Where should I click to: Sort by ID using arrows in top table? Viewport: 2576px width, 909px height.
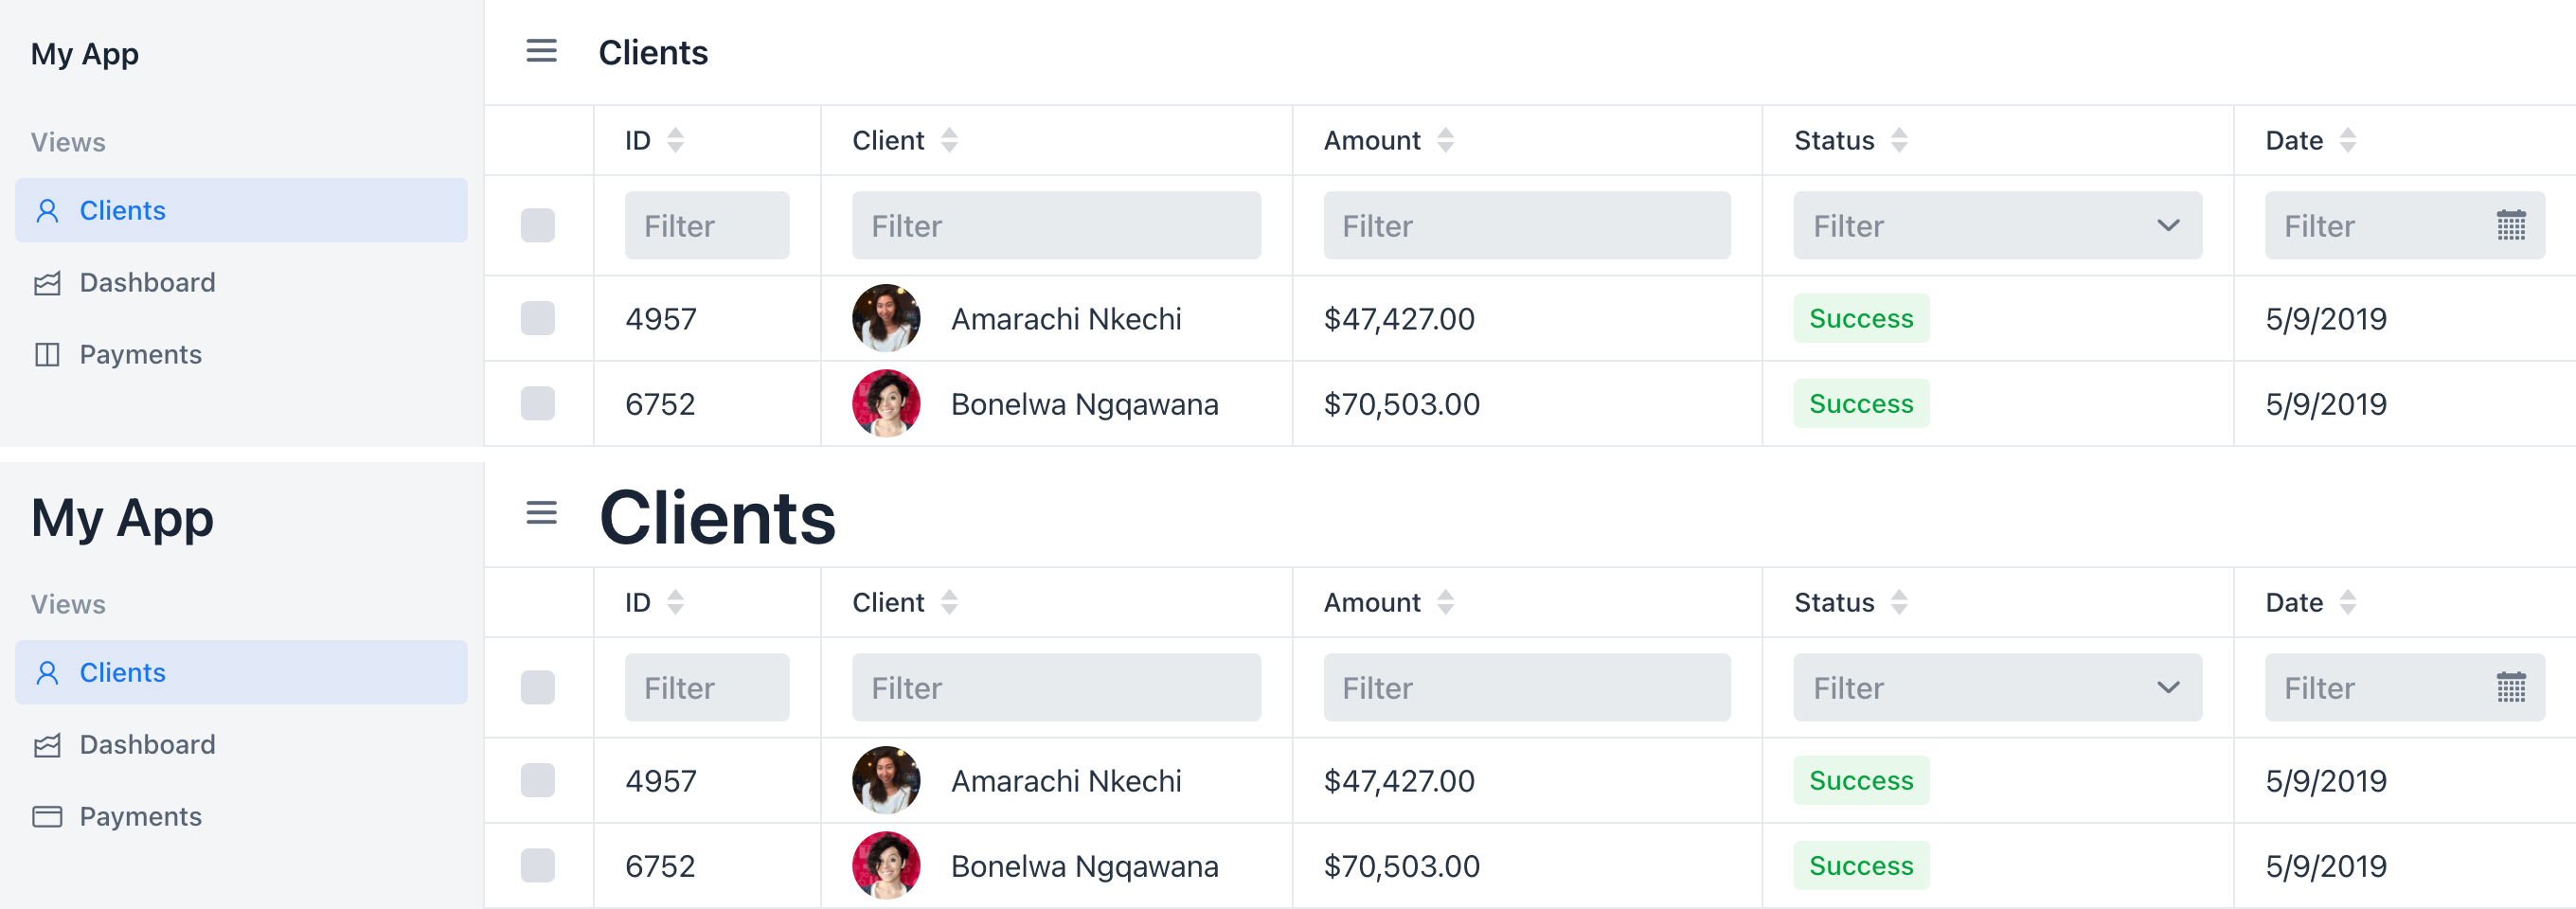click(676, 140)
